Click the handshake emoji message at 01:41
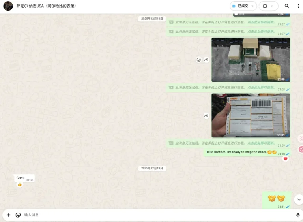Viewport: 303px width, 222px height. (277, 200)
